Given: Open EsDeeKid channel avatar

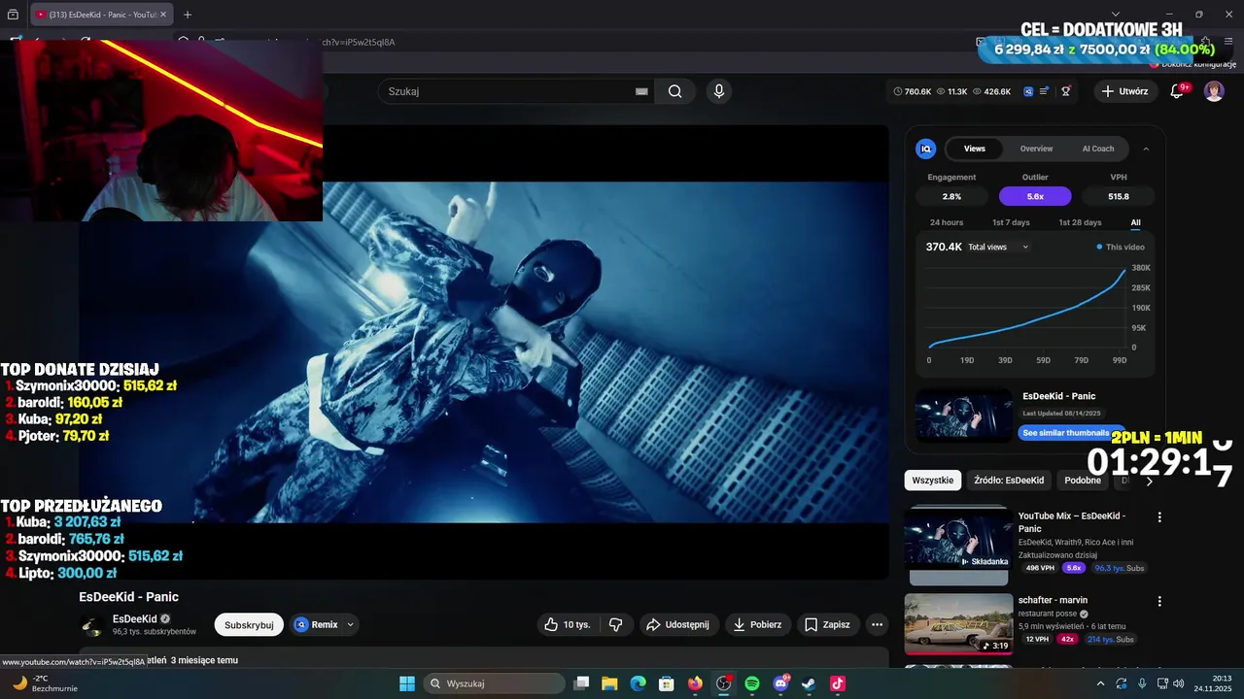Looking at the screenshot, I should pyautogui.click(x=92, y=625).
